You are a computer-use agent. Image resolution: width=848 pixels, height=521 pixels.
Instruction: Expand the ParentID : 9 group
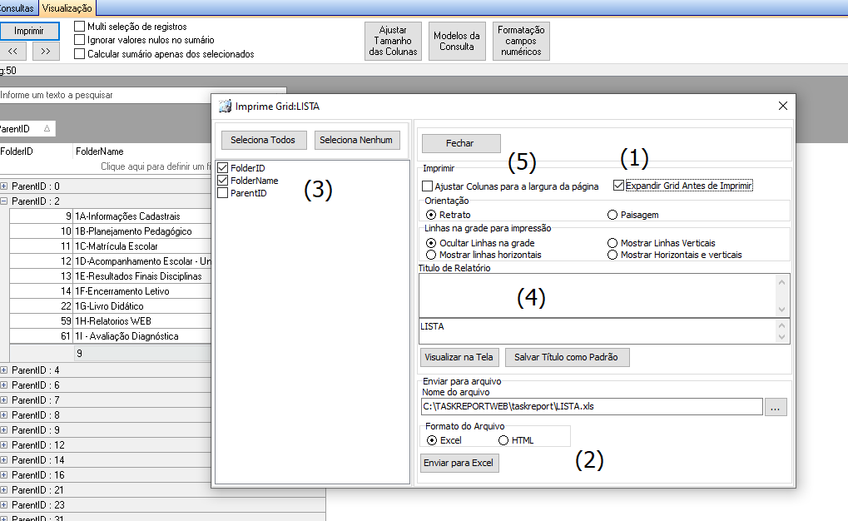click(4, 430)
